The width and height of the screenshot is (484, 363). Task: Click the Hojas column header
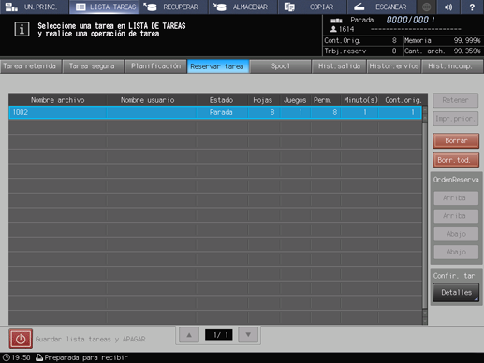[x=263, y=100]
